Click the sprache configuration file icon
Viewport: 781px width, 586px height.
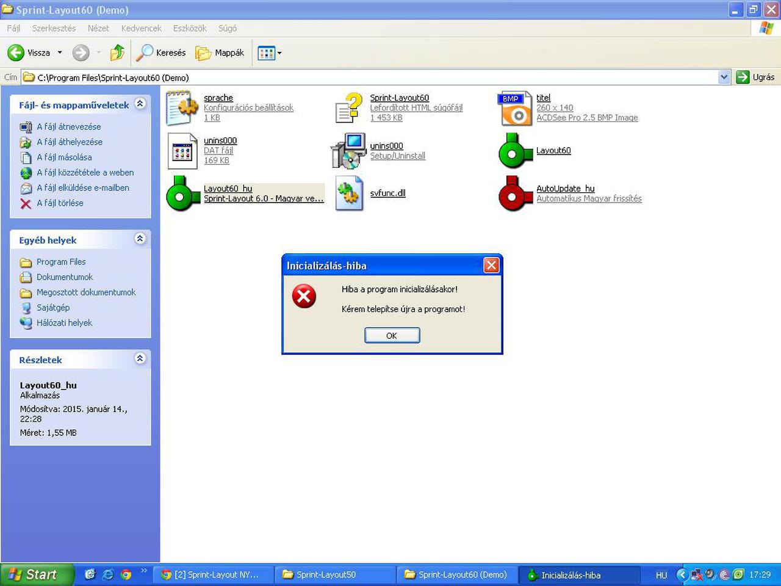click(x=182, y=108)
